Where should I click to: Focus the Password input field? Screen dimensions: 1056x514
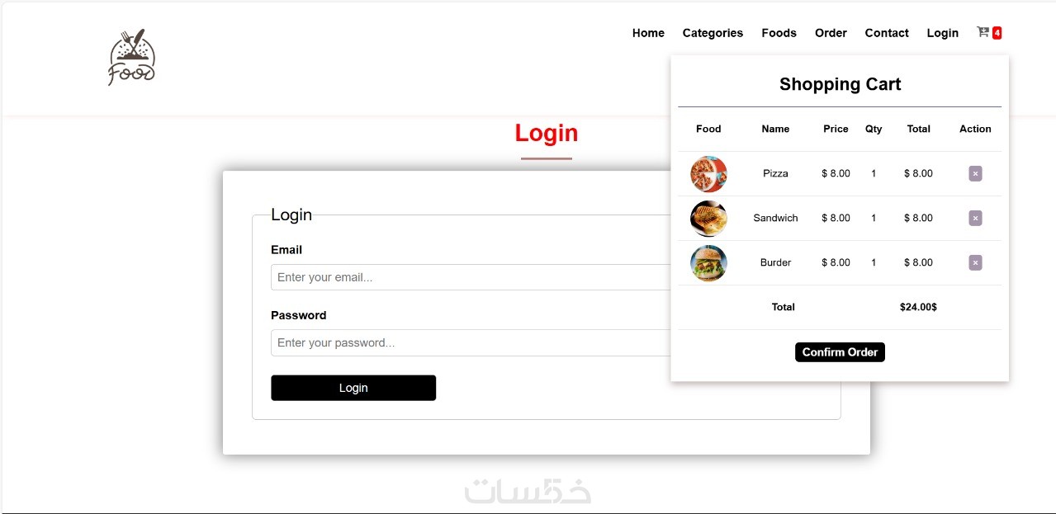471,342
